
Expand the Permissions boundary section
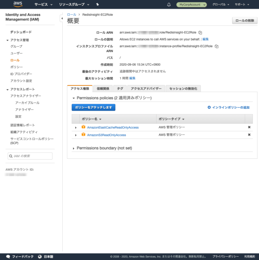click(x=74, y=148)
